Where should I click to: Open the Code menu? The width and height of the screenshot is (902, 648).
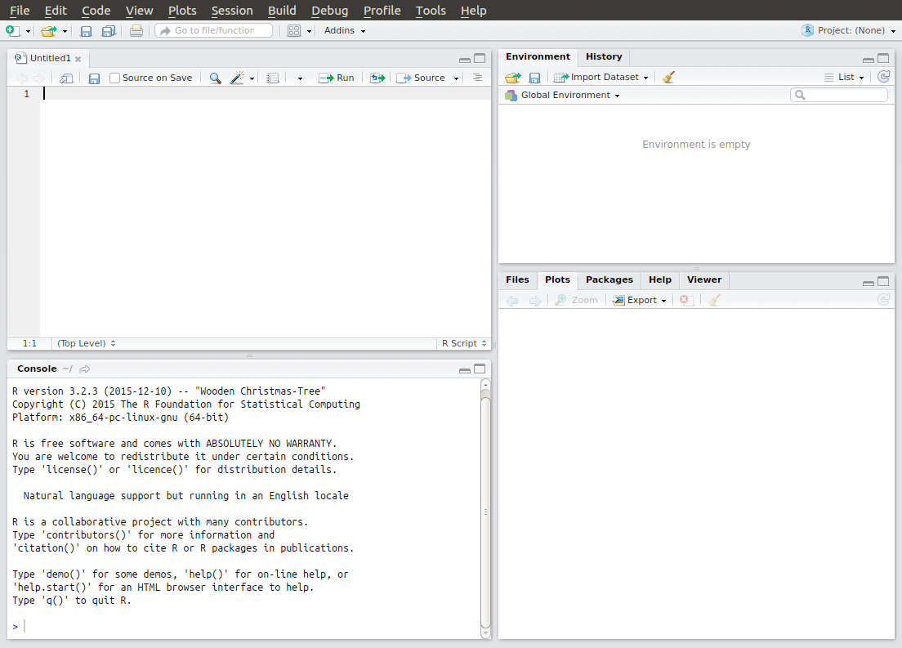[96, 11]
